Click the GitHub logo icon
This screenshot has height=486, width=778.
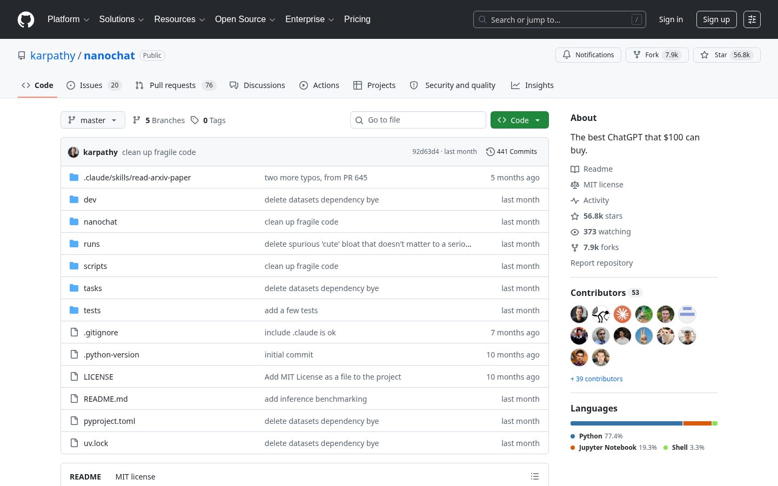[26, 19]
